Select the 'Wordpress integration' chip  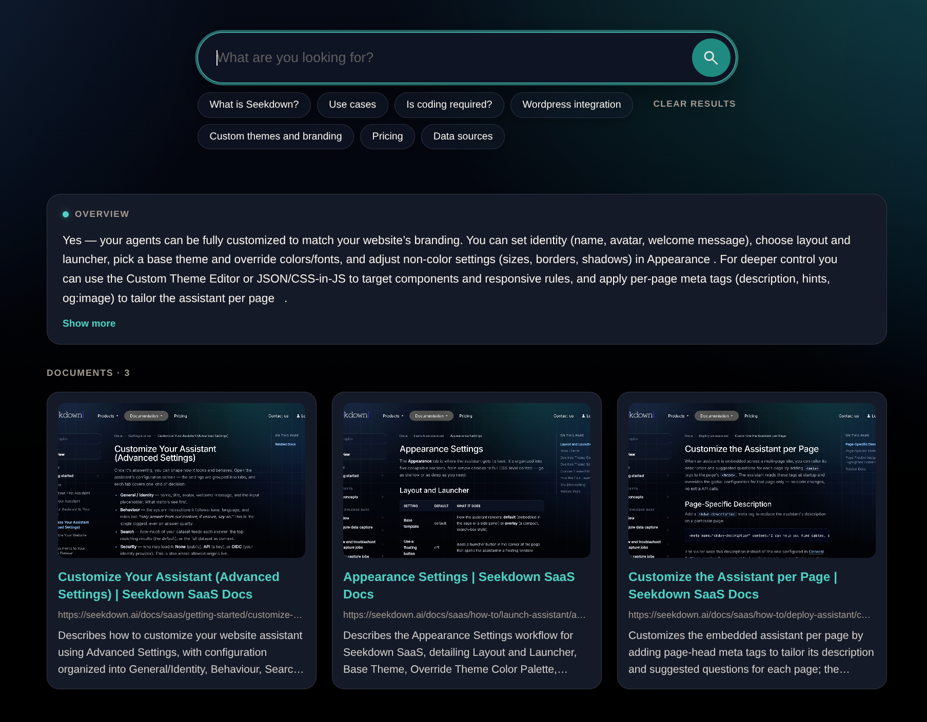coord(571,105)
